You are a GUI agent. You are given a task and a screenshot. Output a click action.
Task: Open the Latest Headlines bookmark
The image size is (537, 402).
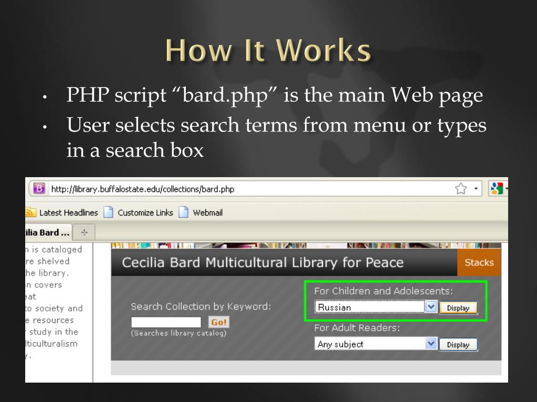coord(68,213)
